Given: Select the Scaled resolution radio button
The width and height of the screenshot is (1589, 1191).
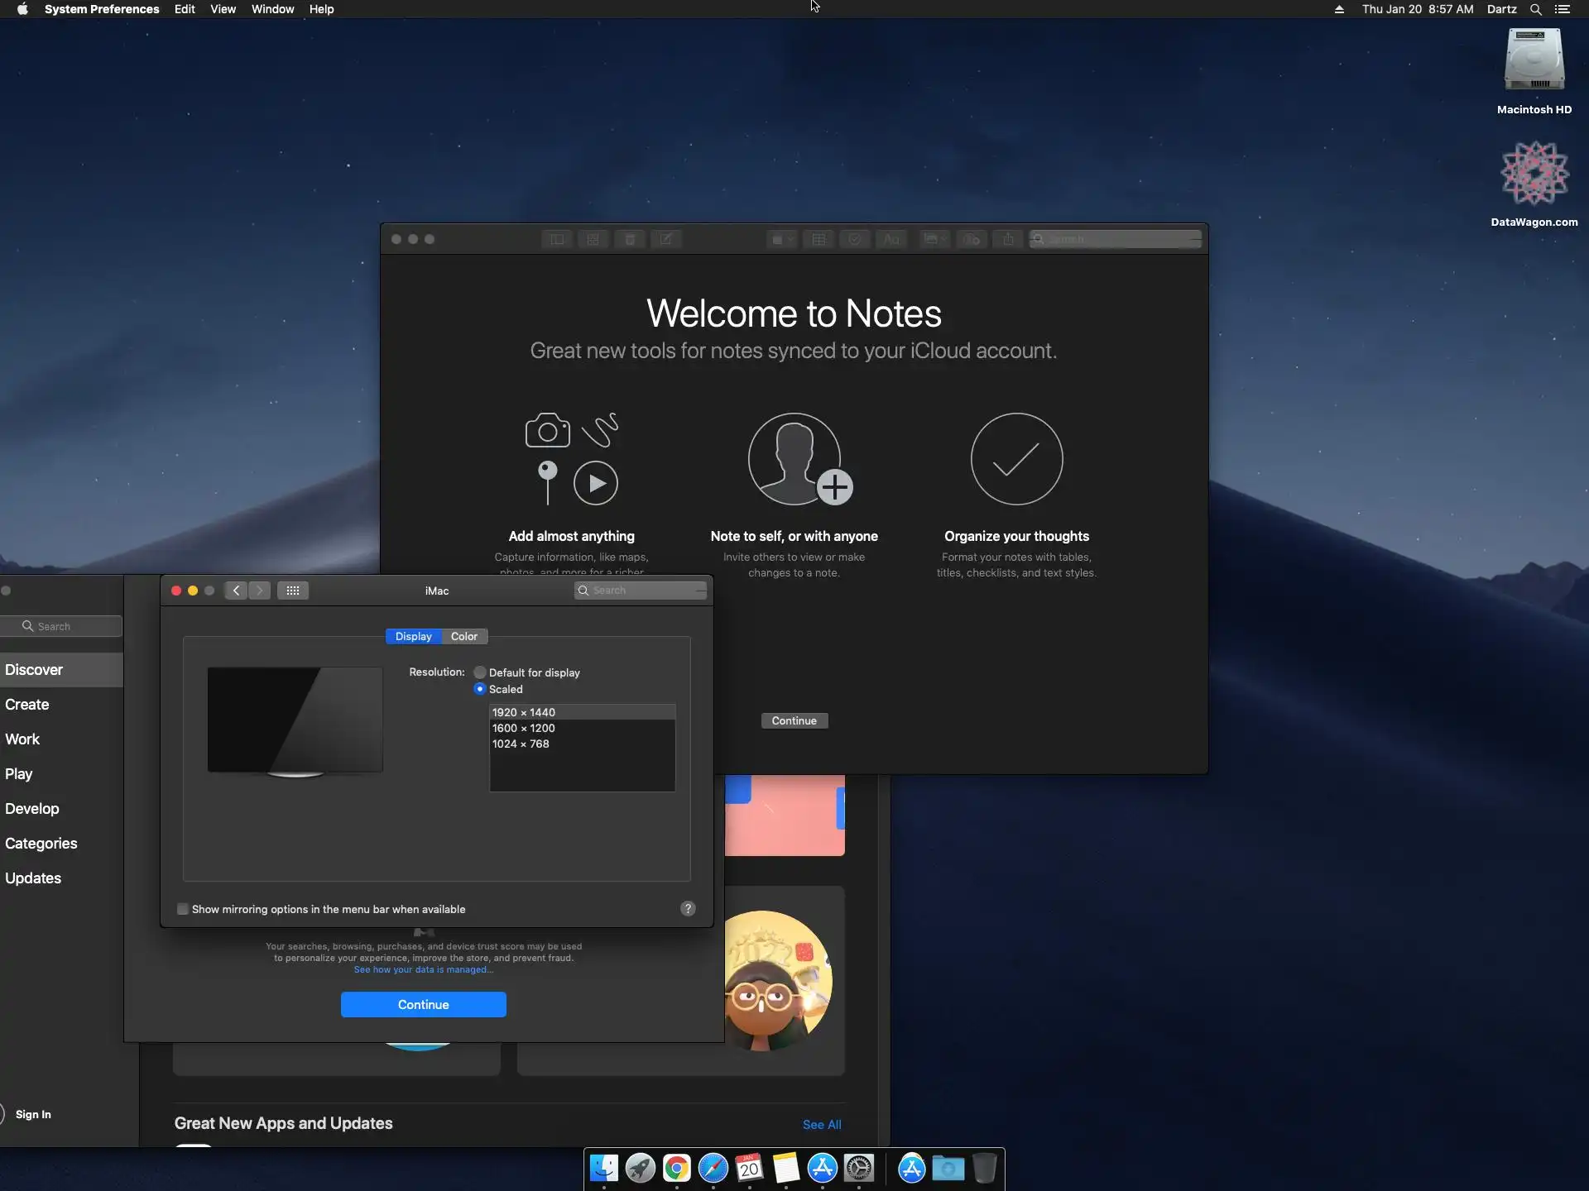Looking at the screenshot, I should tap(480, 689).
